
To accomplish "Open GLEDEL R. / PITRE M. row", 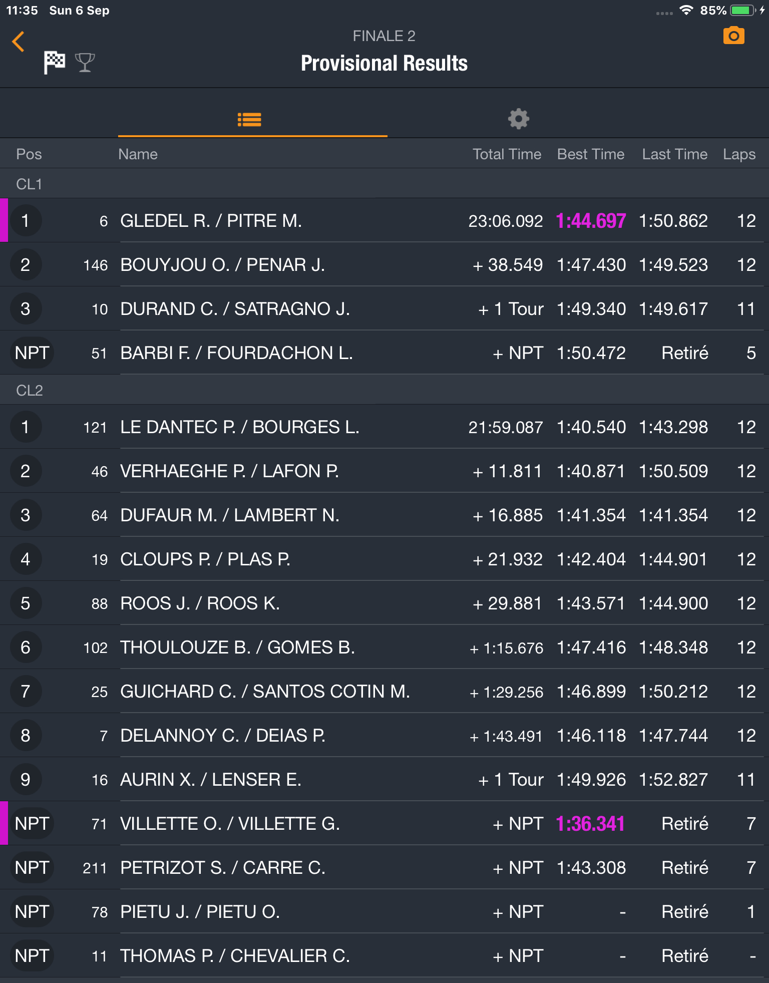I will tap(211, 221).
